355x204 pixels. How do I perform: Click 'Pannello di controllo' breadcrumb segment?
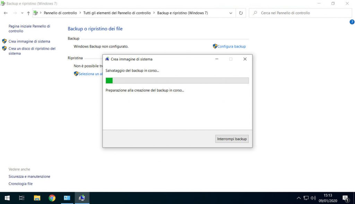(x=60, y=13)
